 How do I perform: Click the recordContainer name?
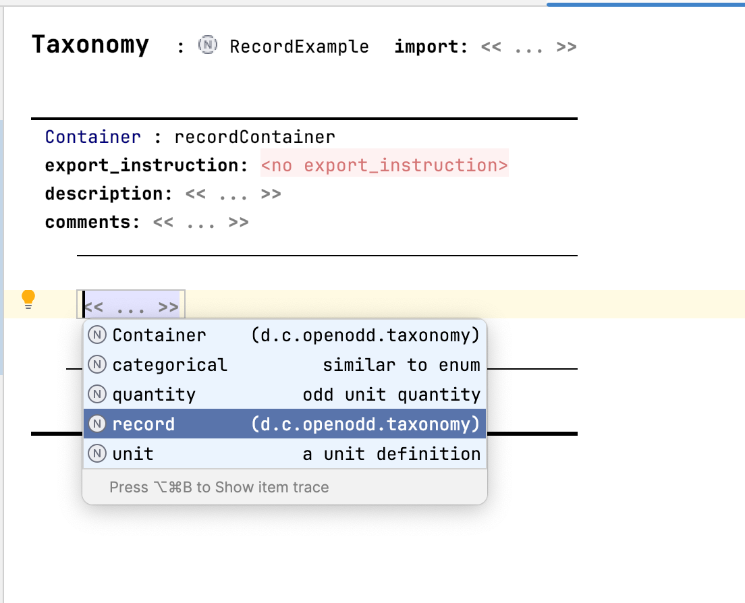click(254, 138)
